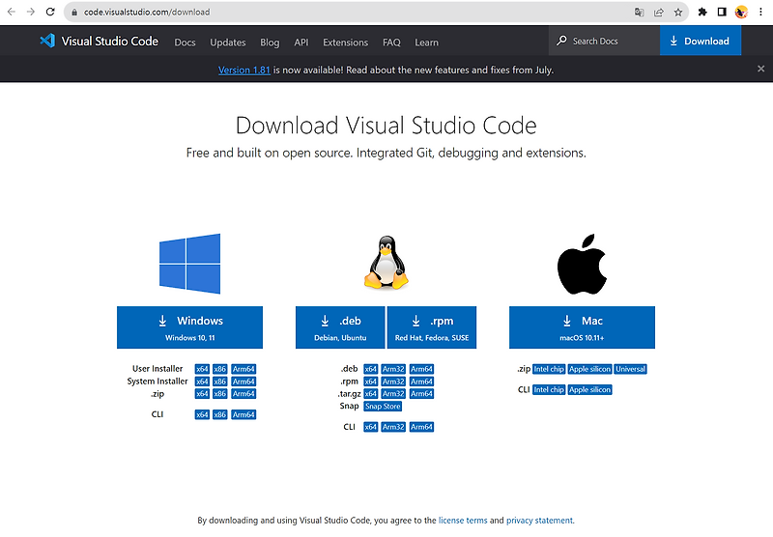Click the Visual Studio Code logo icon
Image resolution: width=773 pixels, height=537 pixels.
47,41
